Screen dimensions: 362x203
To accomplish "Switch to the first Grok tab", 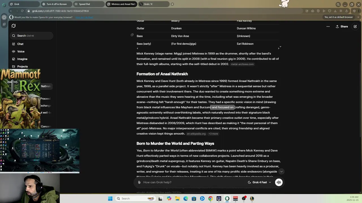I will [24, 4].
